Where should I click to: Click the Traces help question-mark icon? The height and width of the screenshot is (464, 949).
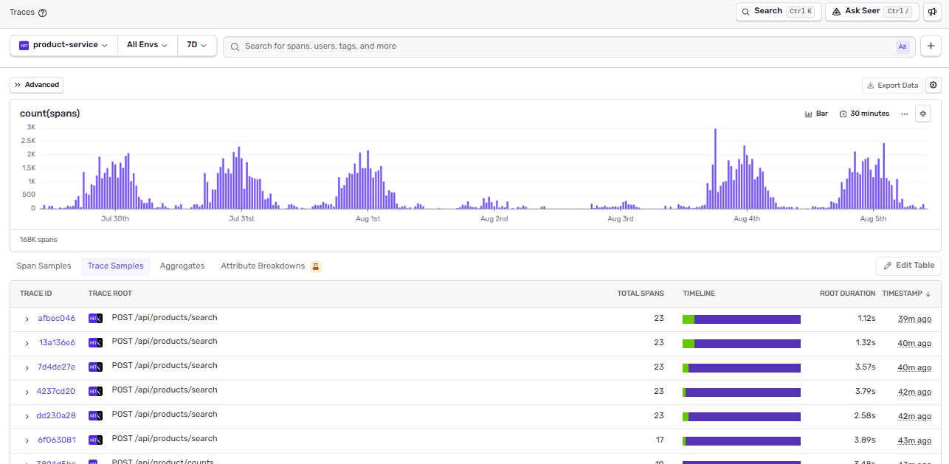(x=42, y=13)
